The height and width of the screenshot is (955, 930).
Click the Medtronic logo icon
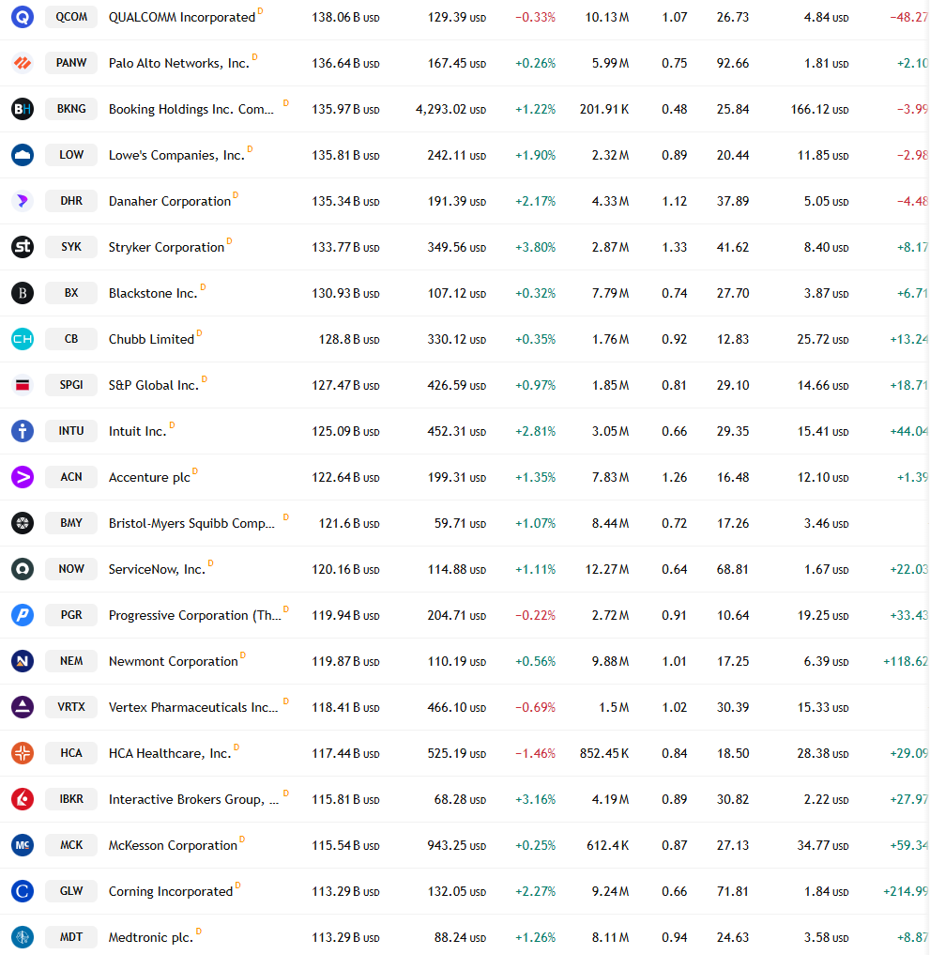click(x=23, y=937)
